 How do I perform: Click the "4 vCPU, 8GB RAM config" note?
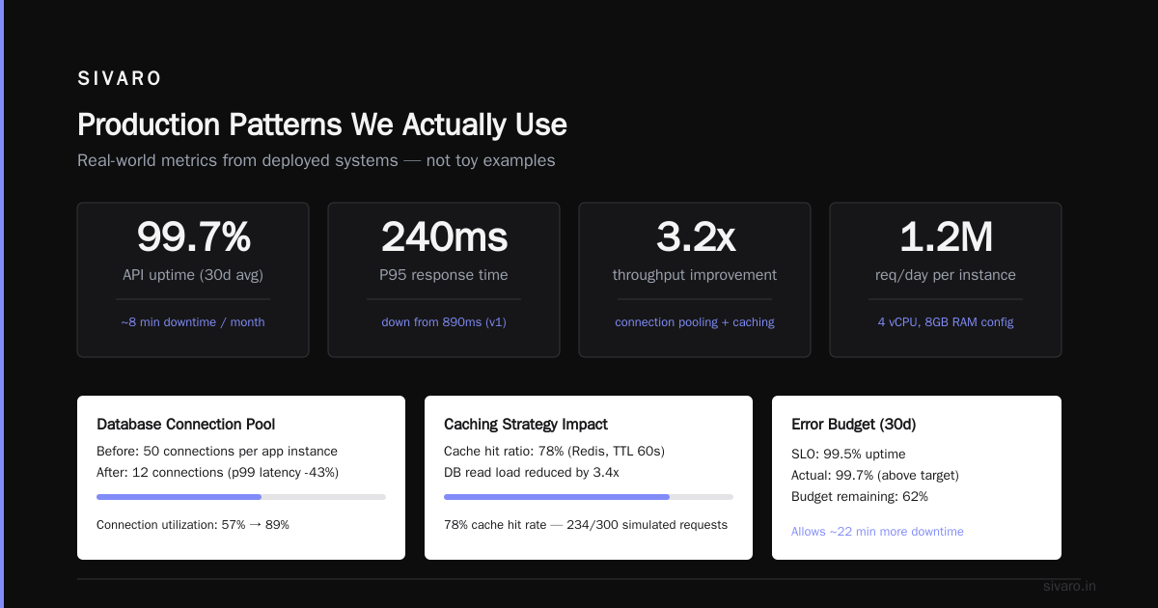coord(946,322)
